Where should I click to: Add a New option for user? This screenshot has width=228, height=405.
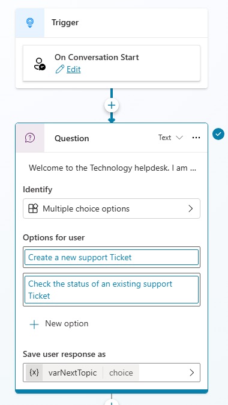click(59, 324)
